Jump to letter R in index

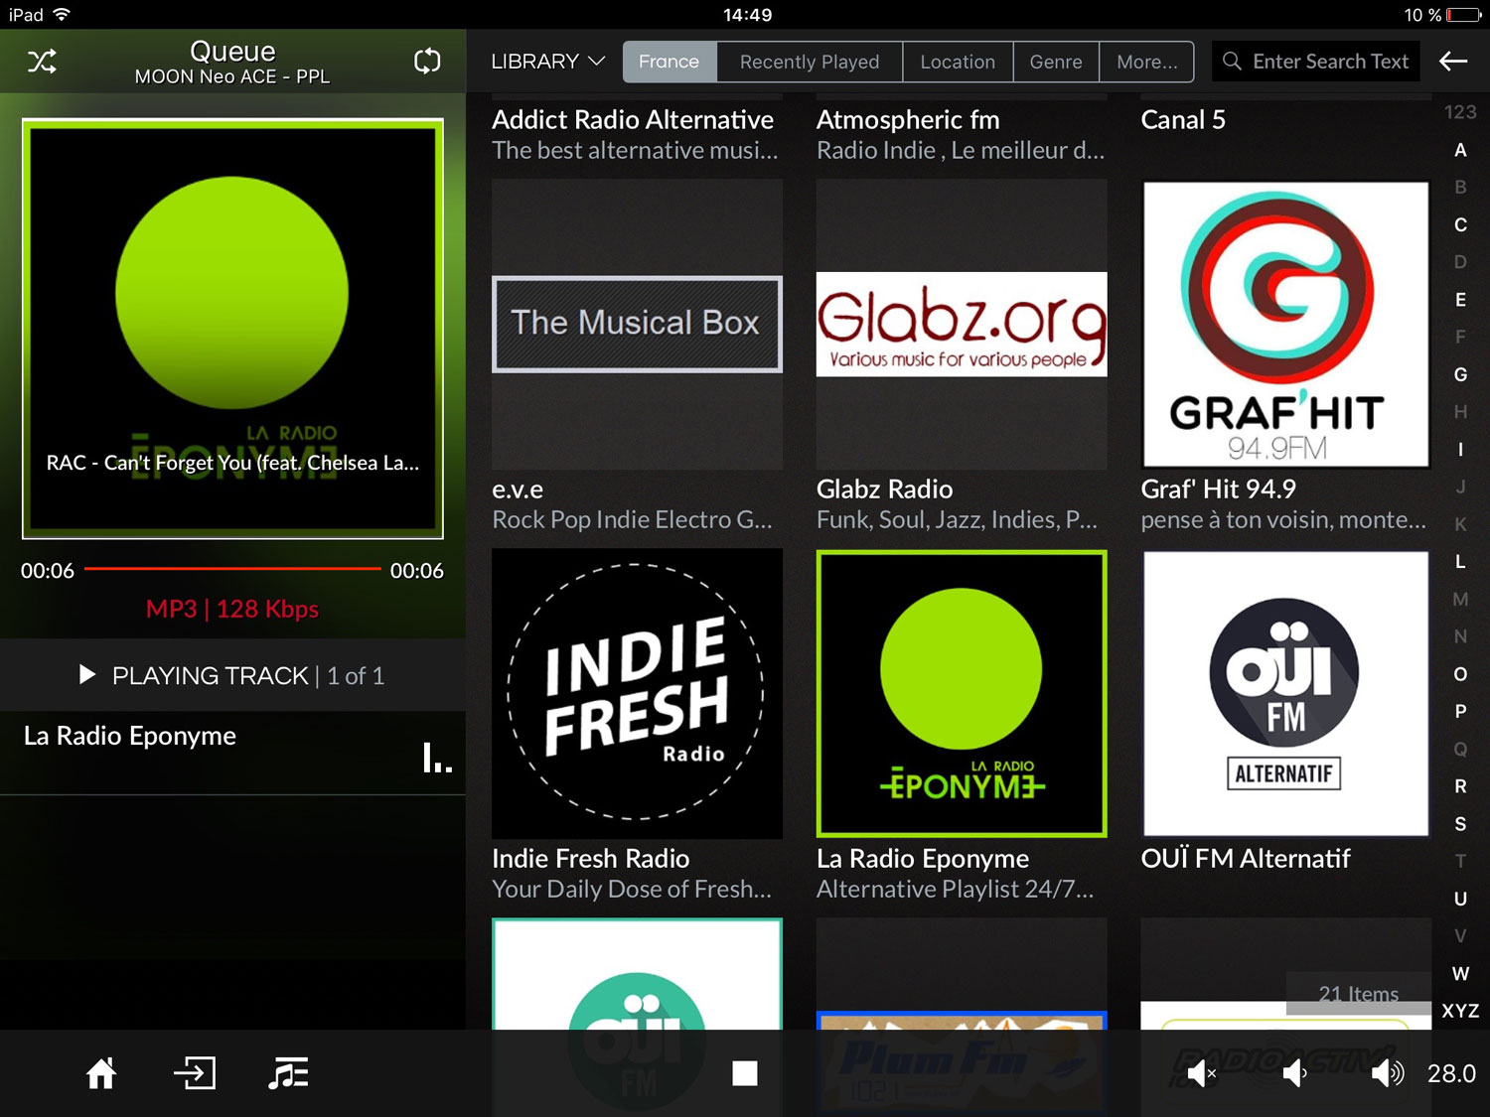coord(1460,786)
